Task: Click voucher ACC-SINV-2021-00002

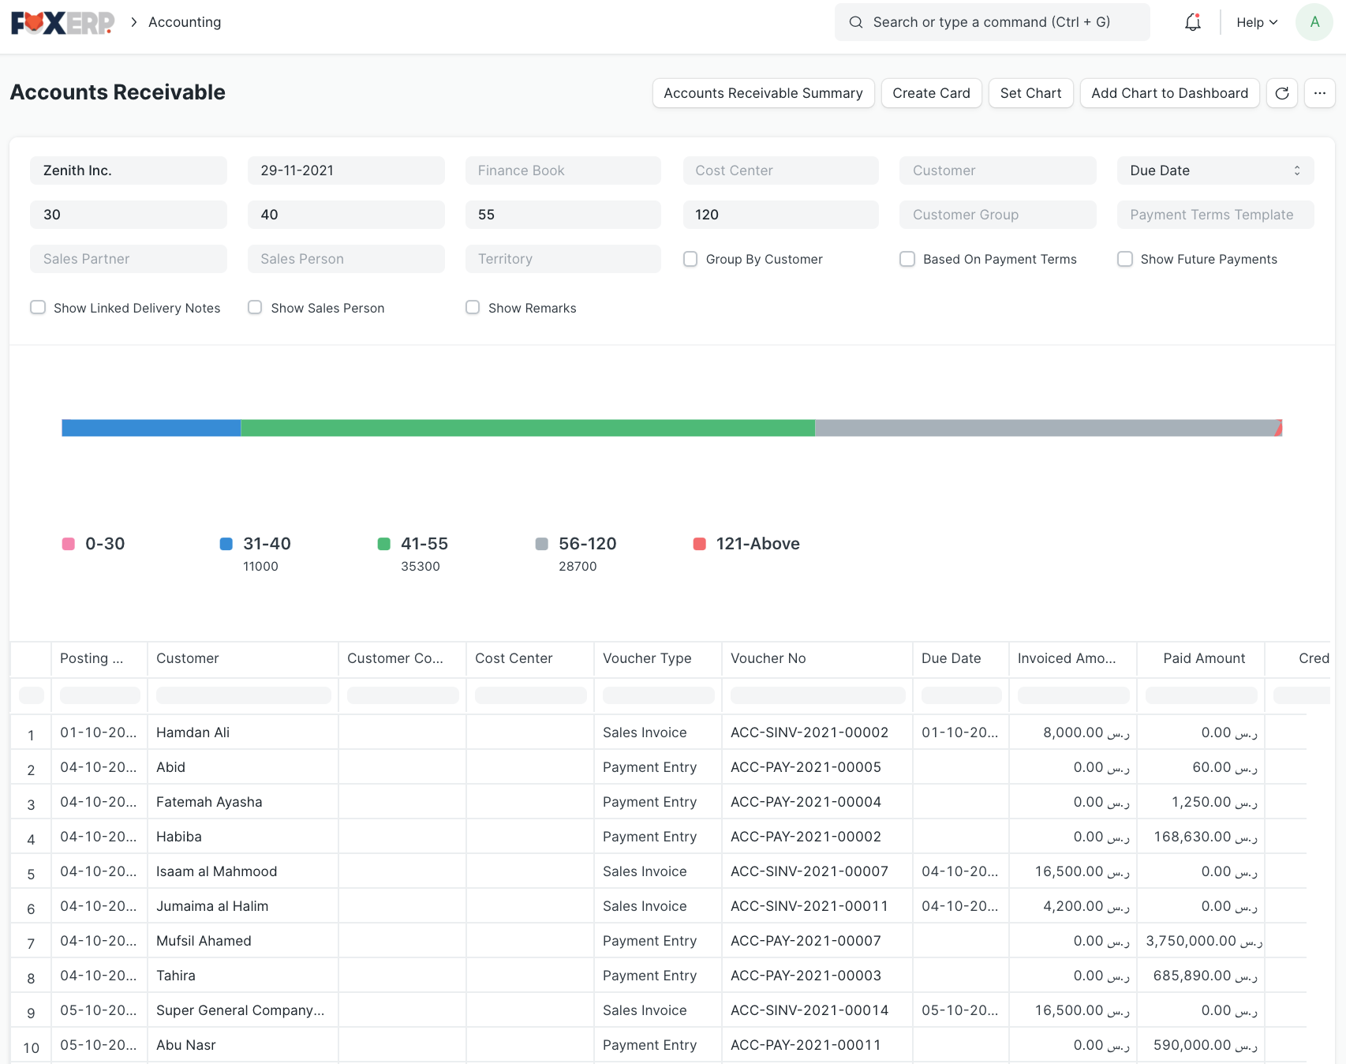Action: 809,732
